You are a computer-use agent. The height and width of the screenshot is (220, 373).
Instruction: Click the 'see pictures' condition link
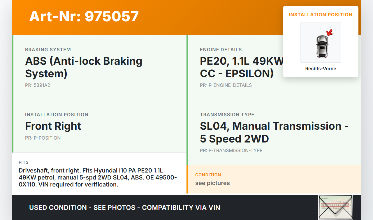tap(212, 183)
